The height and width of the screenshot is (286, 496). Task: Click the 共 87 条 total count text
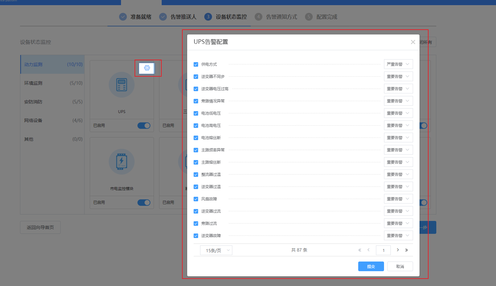[x=299, y=250]
